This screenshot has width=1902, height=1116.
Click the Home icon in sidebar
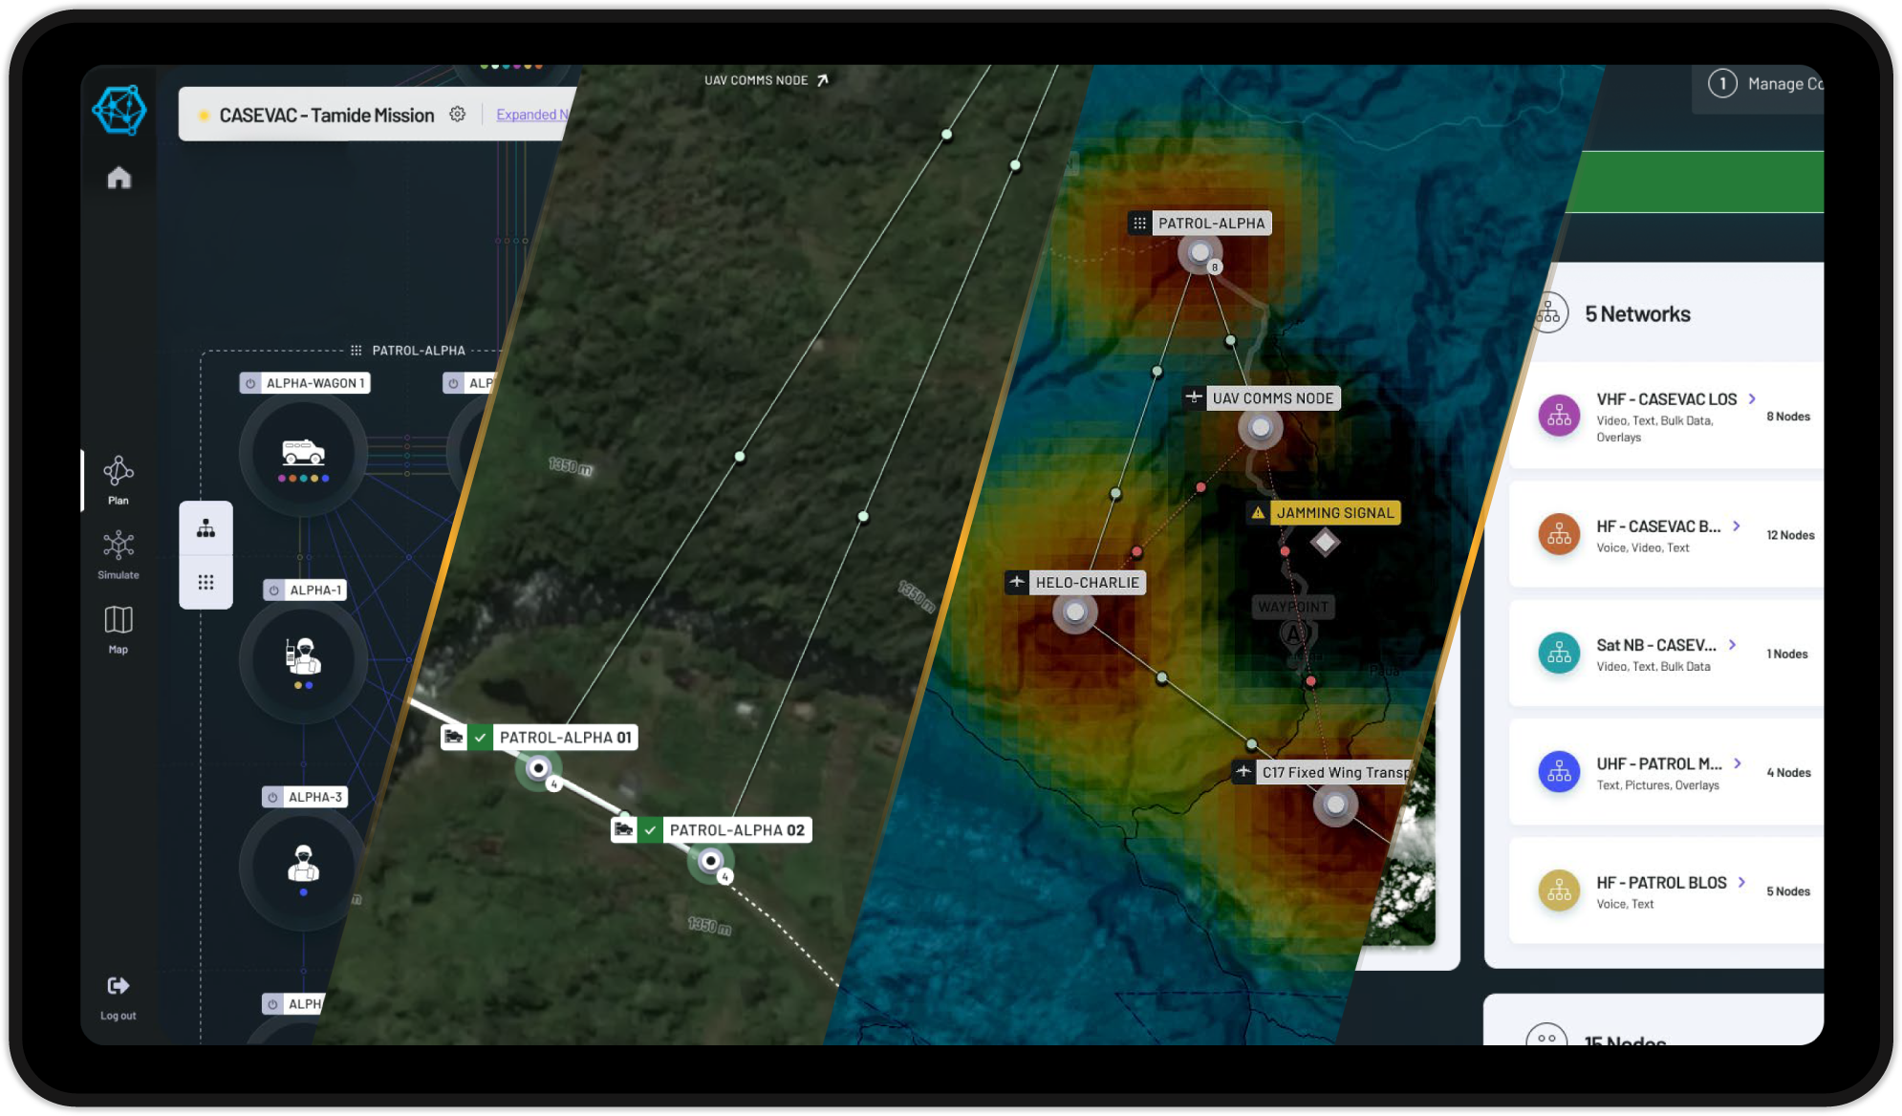(119, 179)
